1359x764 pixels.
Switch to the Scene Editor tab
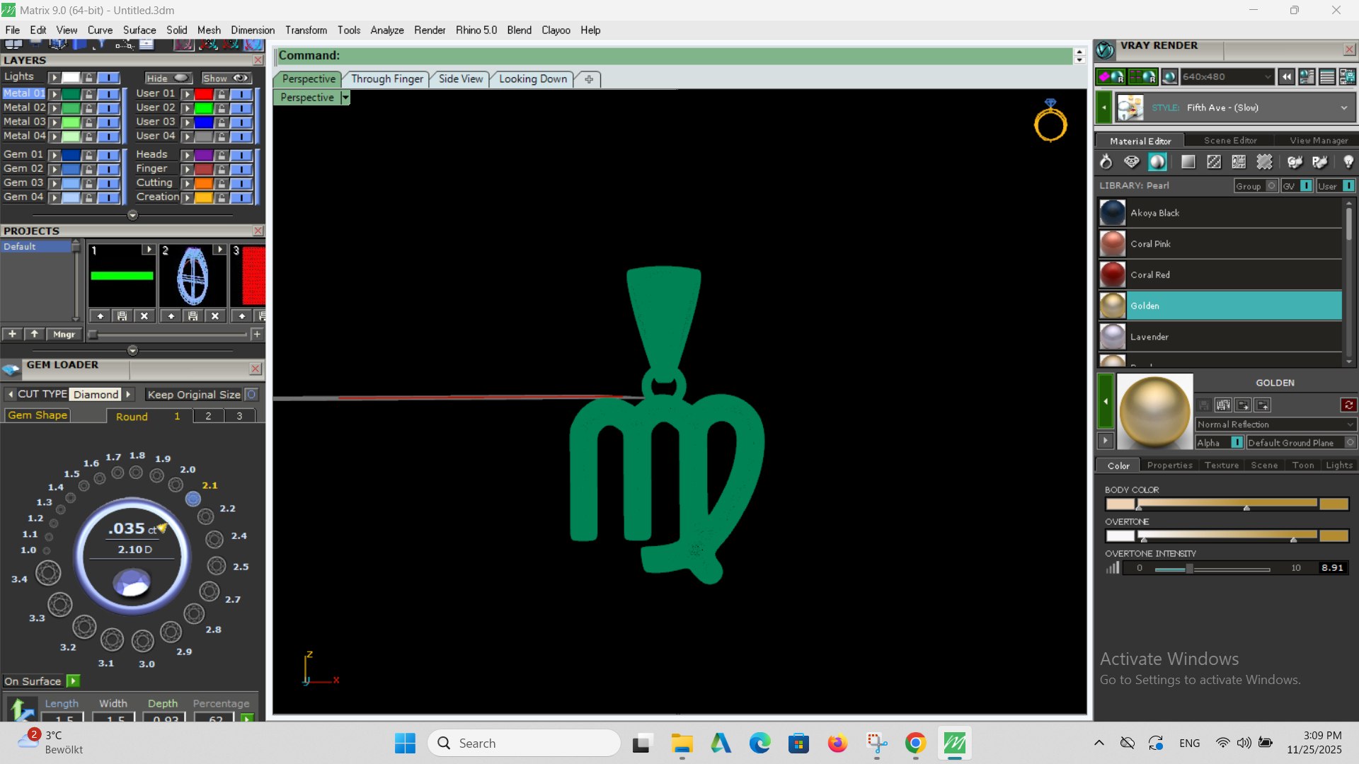[x=1230, y=141]
